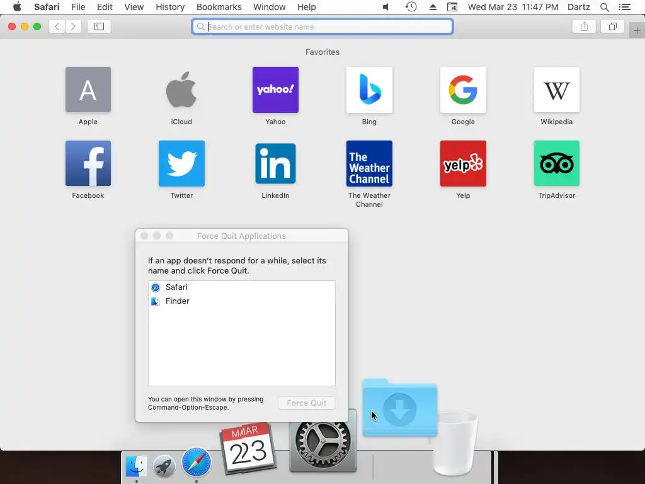The image size is (645, 484).
Task: Open the History menu
Action: click(x=170, y=7)
